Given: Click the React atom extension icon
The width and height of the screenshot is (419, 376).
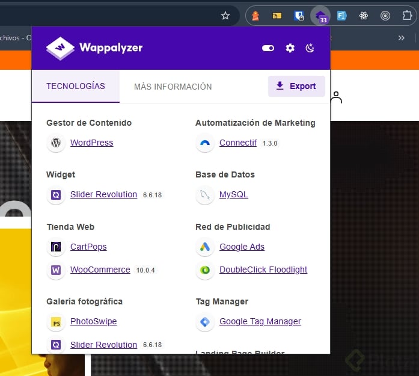Looking at the screenshot, I should tap(364, 16).
